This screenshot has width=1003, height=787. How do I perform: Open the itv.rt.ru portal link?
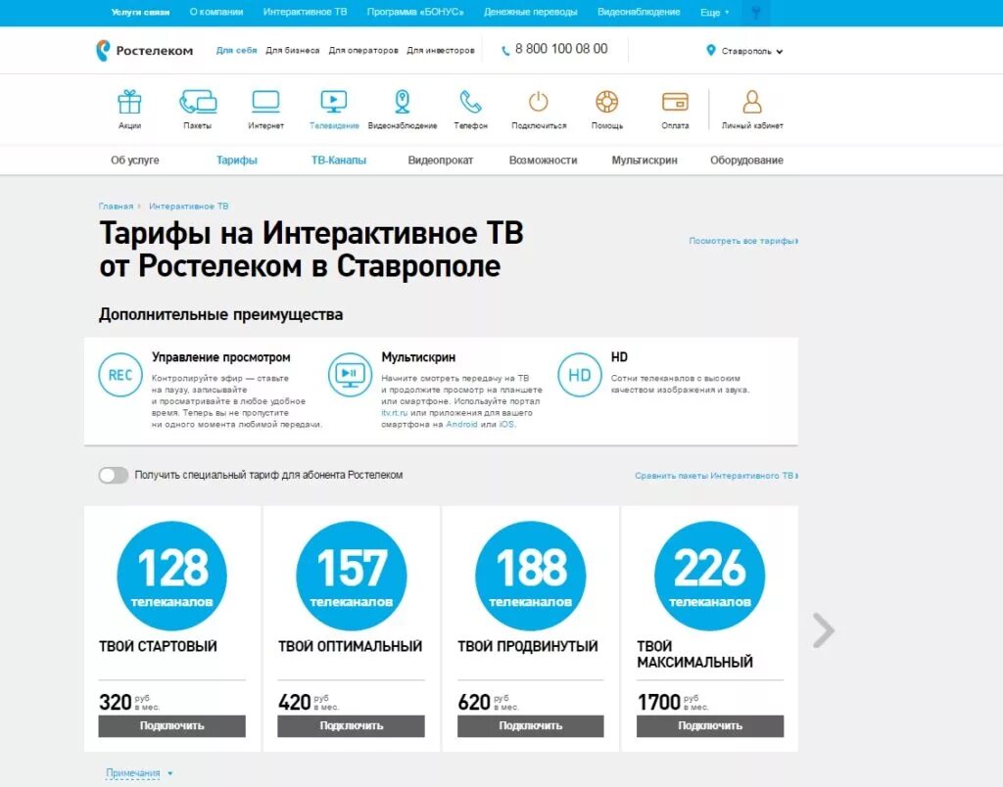394,413
